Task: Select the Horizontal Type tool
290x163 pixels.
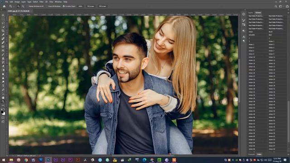Action: pyautogui.click(x=3, y=86)
